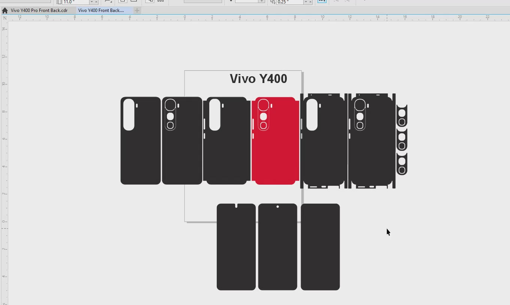The width and height of the screenshot is (510, 305).
Task: Toggle the highlighted button in property bar
Action: pyautogui.click(x=321, y=1)
